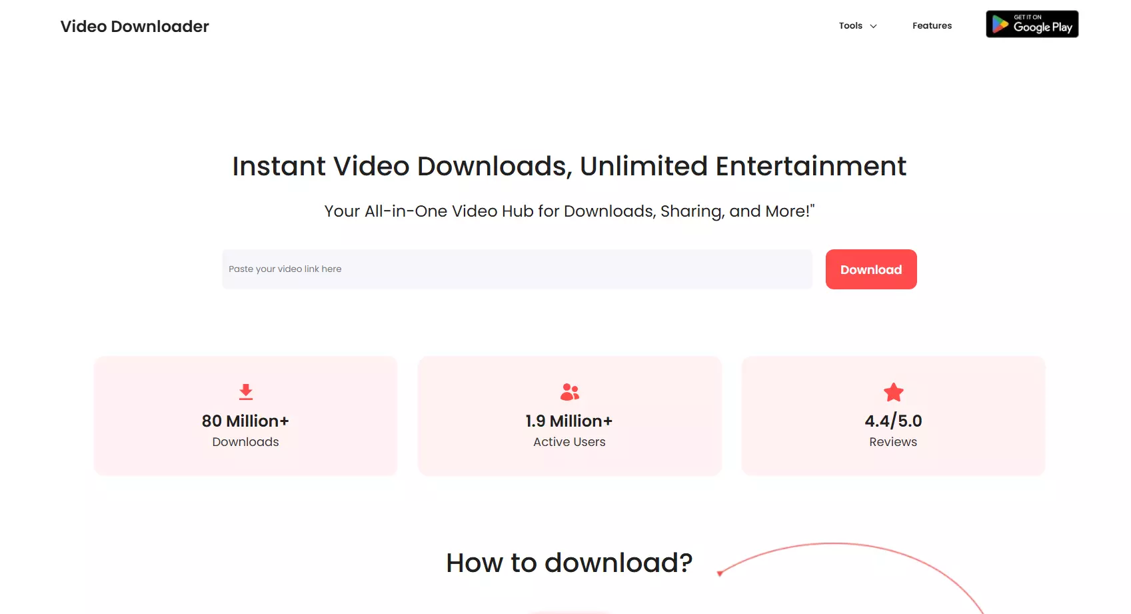Open the Features page

point(932,25)
